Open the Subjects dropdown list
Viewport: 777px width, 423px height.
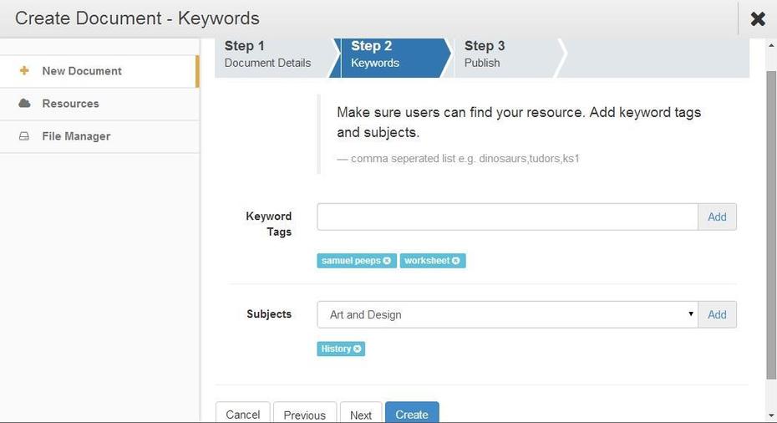(x=507, y=314)
